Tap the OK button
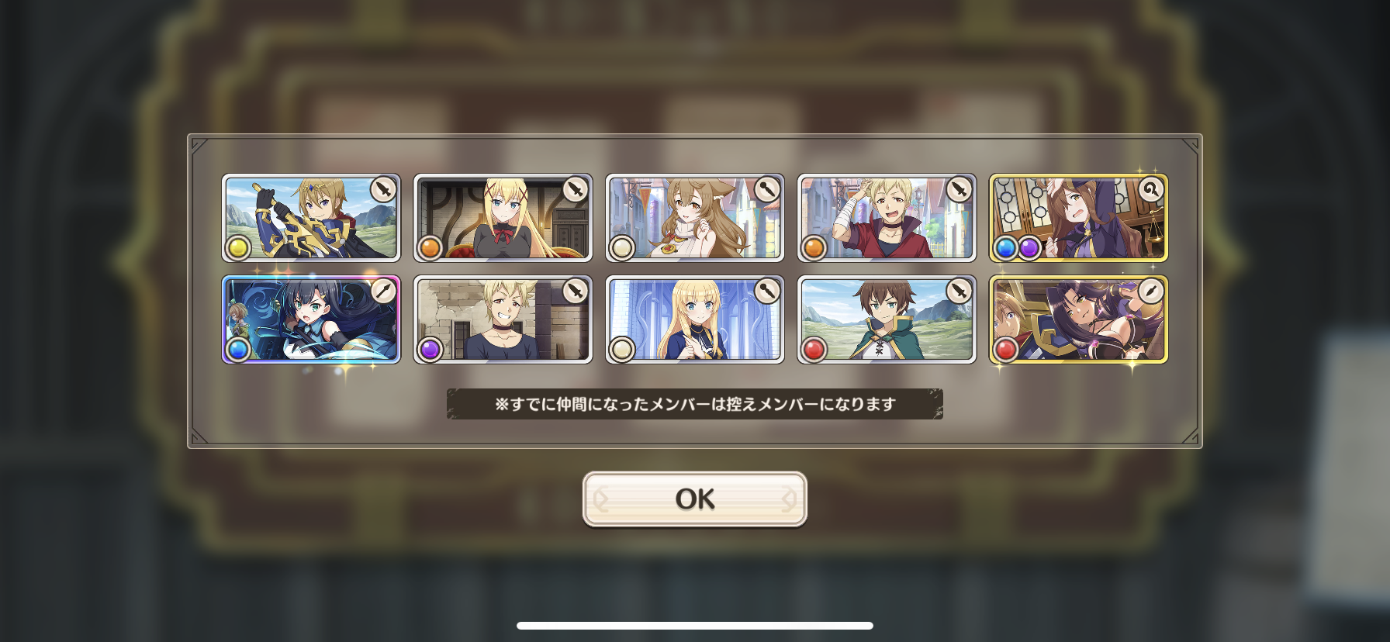The image size is (1390, 642). [694, 499]
